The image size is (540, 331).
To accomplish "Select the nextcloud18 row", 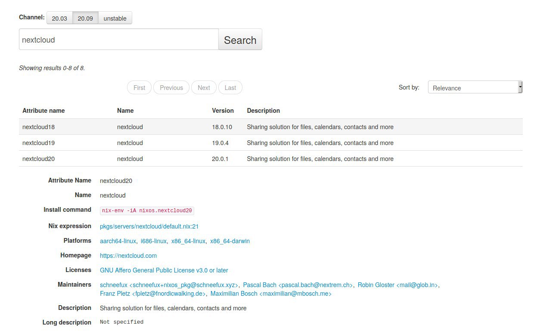I will [271, 127].
